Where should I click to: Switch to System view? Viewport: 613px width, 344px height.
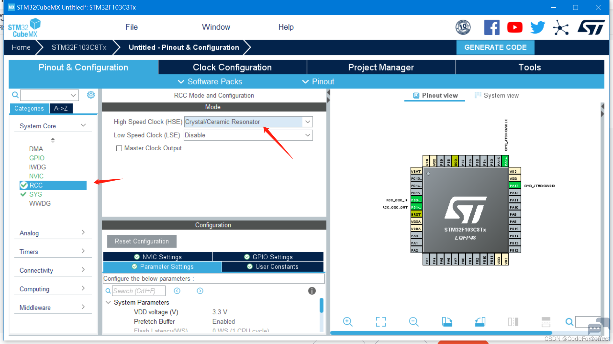[497, 96]
